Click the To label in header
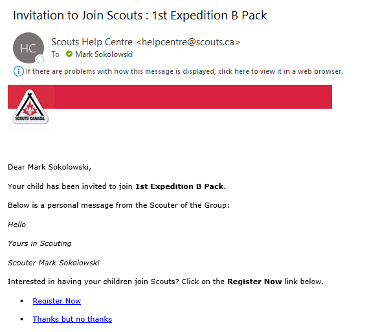This screenshot has width=369, height=332. (55, 54)
